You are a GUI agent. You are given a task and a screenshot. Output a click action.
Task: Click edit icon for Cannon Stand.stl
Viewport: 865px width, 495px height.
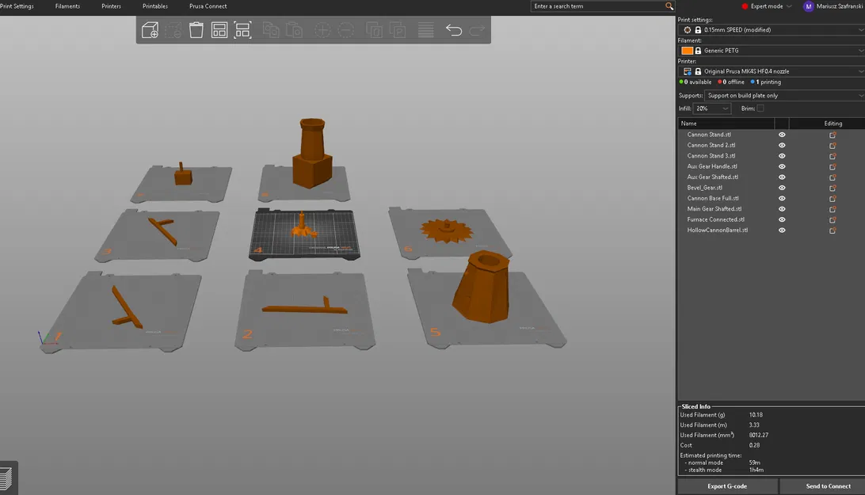(x=833, y=135)
